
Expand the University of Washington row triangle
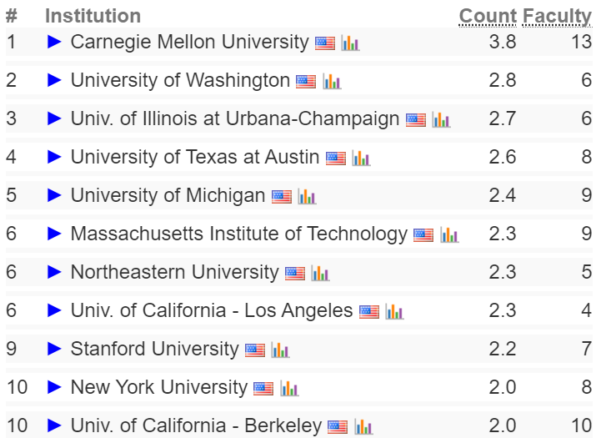pos(54,80)
